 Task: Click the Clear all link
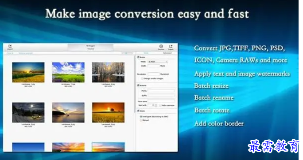pos(10,53)
